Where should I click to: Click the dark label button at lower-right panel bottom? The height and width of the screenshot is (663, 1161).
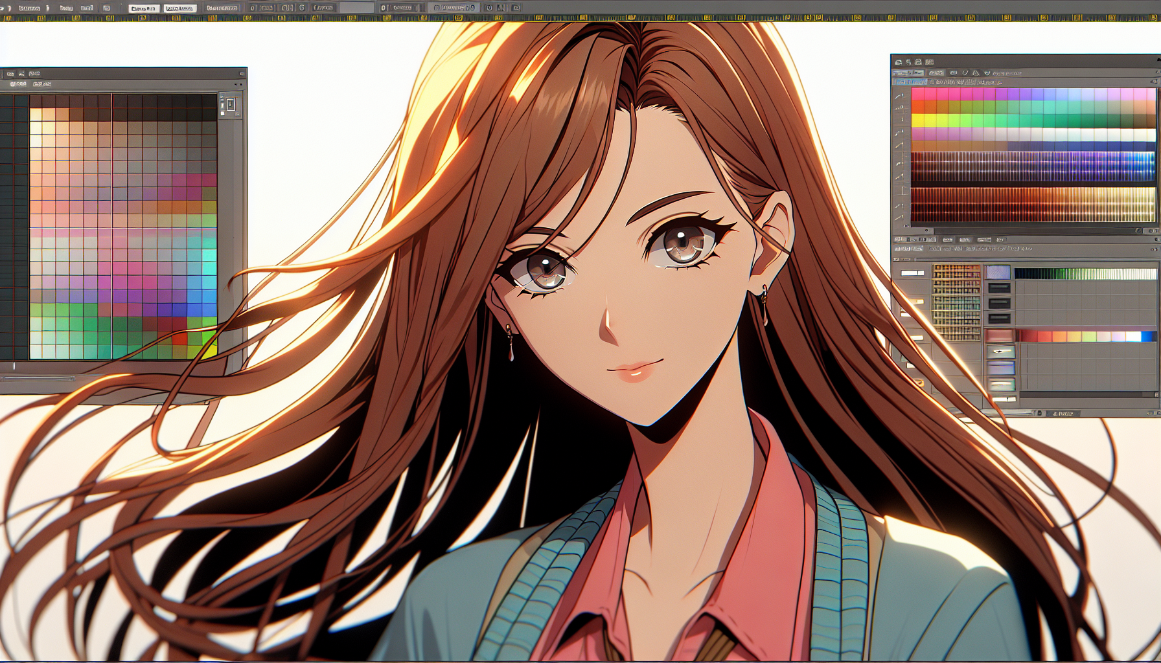click(x=1063, y=413)
